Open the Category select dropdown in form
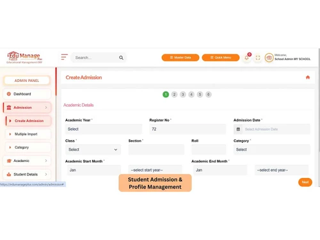This screenshot has width=320, height=240. 272,150
